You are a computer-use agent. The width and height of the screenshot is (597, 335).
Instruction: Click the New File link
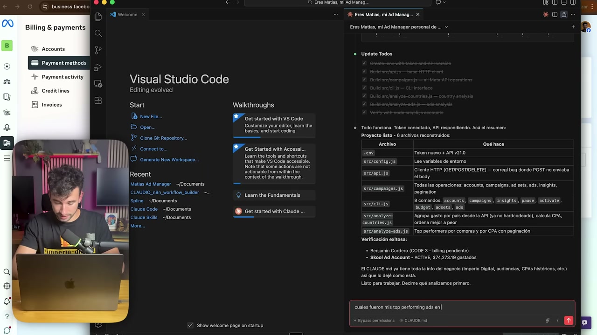pyautogui.click(x=151, y=116)
